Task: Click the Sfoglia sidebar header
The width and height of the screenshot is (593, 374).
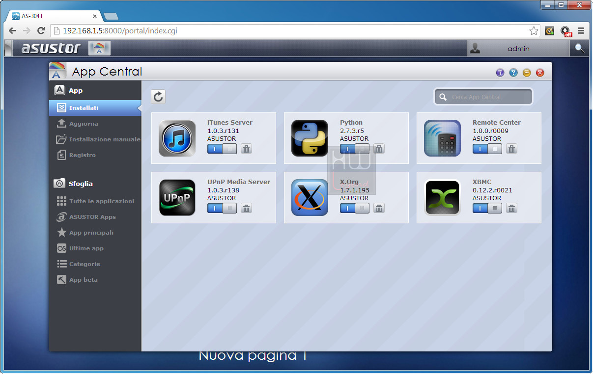Action: (74, 184)
